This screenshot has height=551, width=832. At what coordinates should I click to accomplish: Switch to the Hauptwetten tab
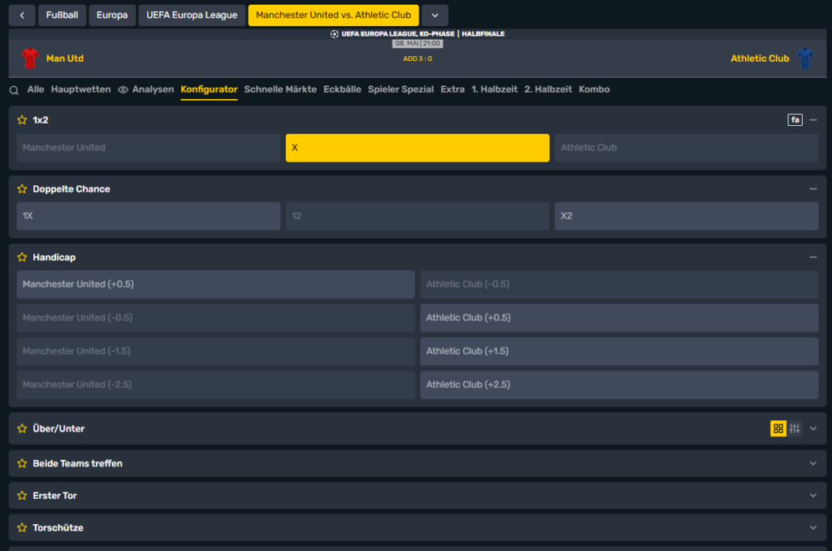(x=80, y=89)
